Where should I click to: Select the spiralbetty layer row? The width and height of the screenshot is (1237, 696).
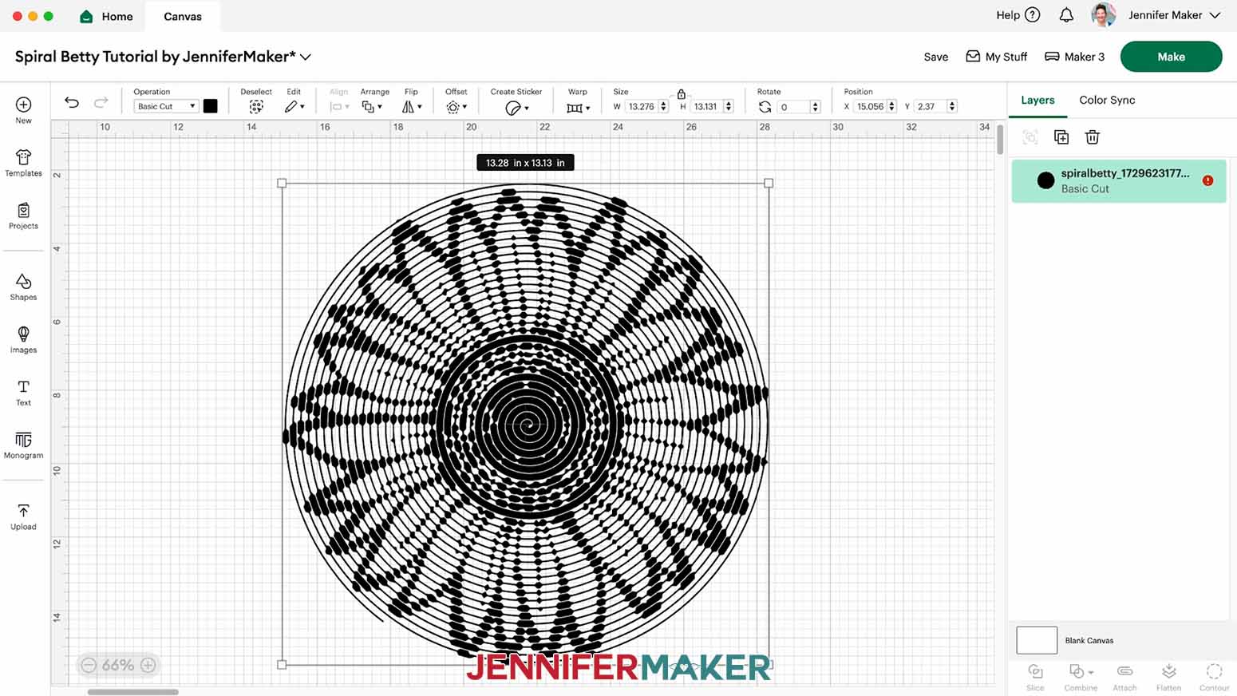(x=1119, y=180)
